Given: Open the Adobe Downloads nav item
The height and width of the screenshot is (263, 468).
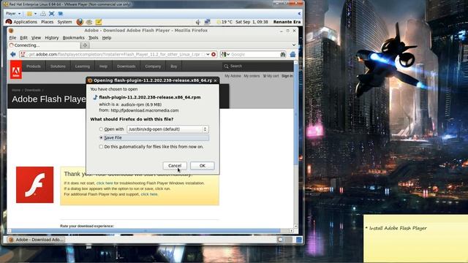Looking at the screenshot, I should click(127, 66).
